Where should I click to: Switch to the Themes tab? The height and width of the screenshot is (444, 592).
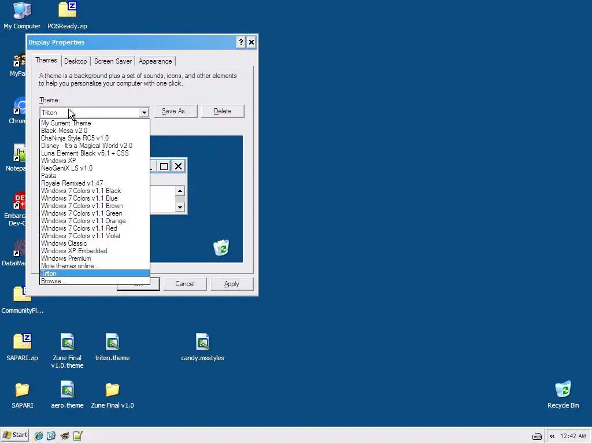click(x=46, y=60)
